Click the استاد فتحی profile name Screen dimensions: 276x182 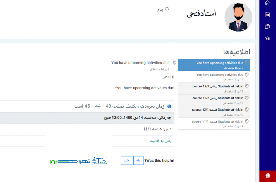pyautogui.click(x=201, y=14)
